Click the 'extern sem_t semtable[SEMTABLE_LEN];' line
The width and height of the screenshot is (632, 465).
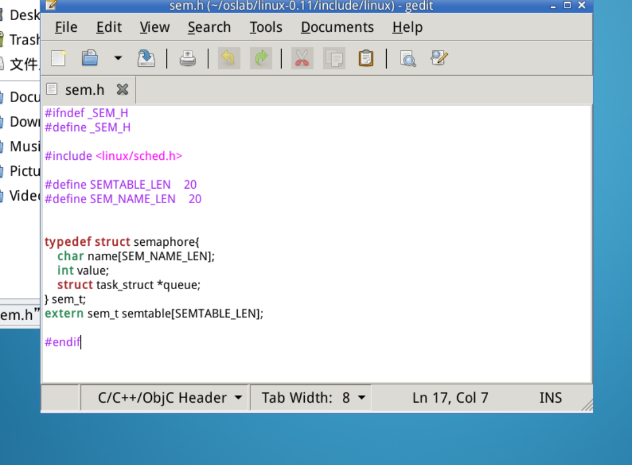click(154, 313)
